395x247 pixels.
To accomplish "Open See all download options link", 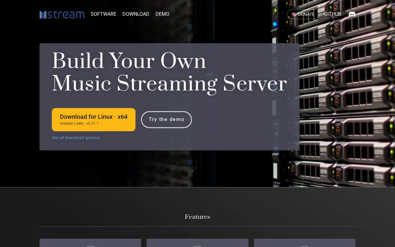I will click(76, 138).
